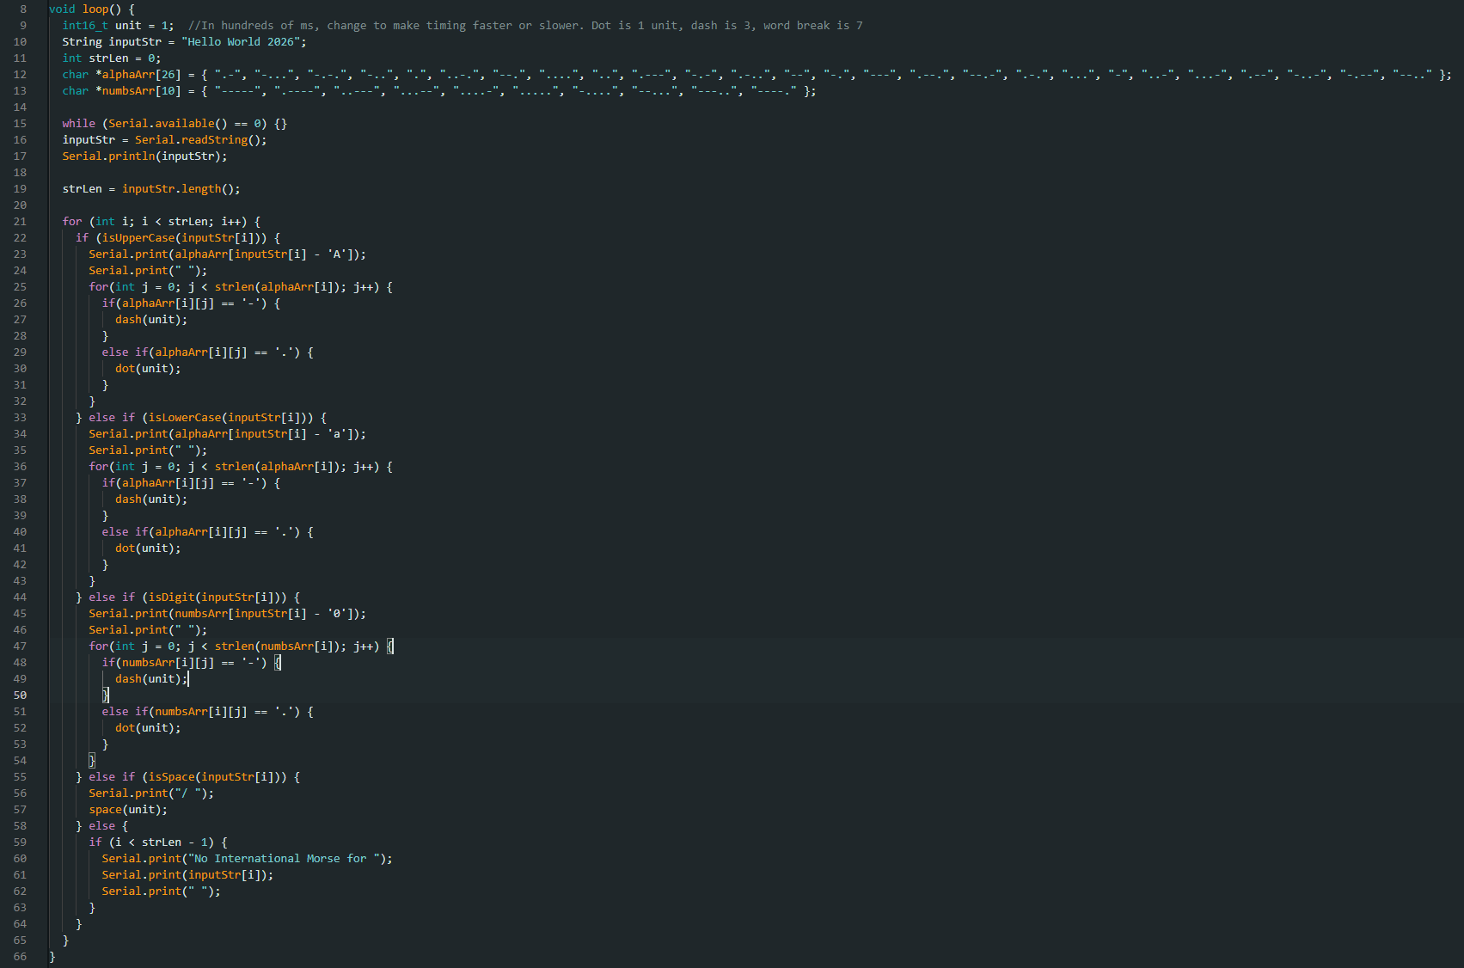
Task: Click the Serial.println(inputStr) statement
Action: (144, 156)
